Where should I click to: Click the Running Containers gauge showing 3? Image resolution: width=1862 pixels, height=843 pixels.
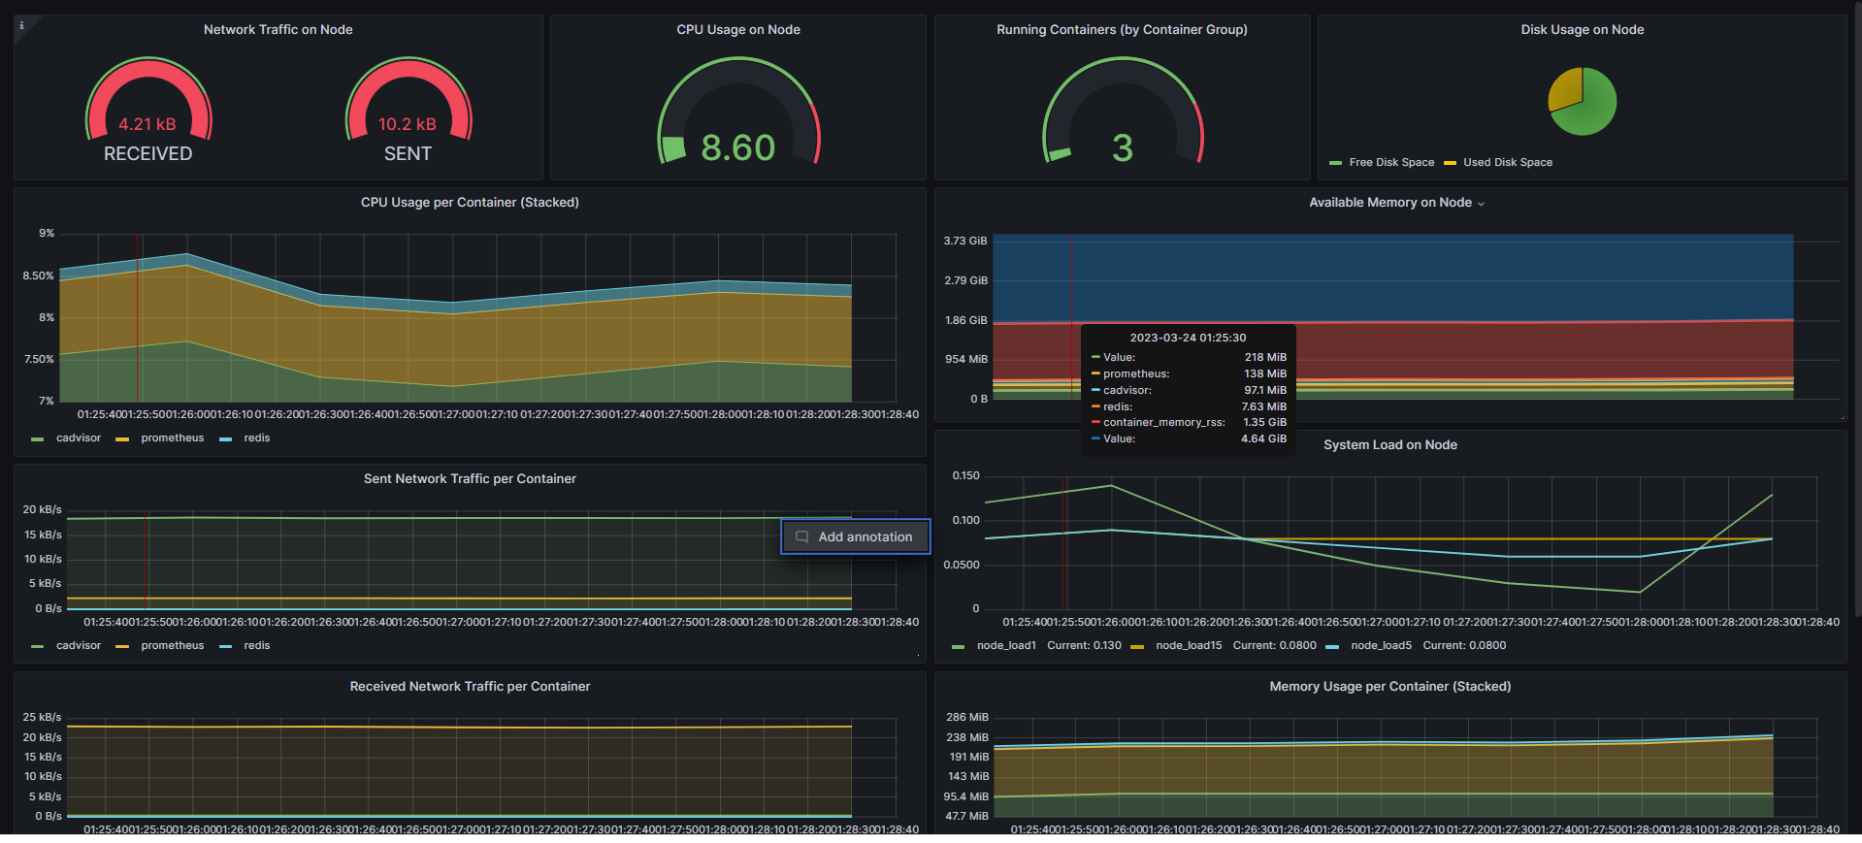1123,112
